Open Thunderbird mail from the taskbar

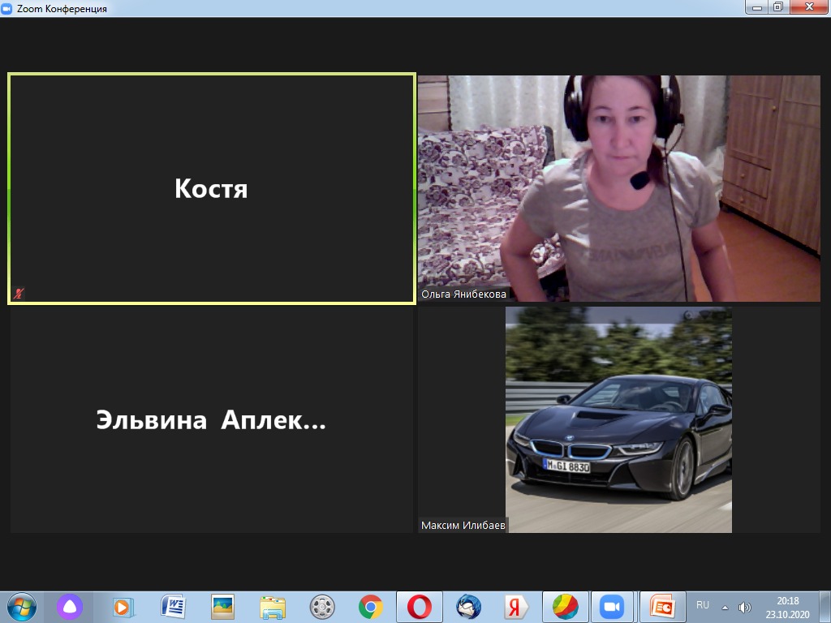click(x=468, y=607)
